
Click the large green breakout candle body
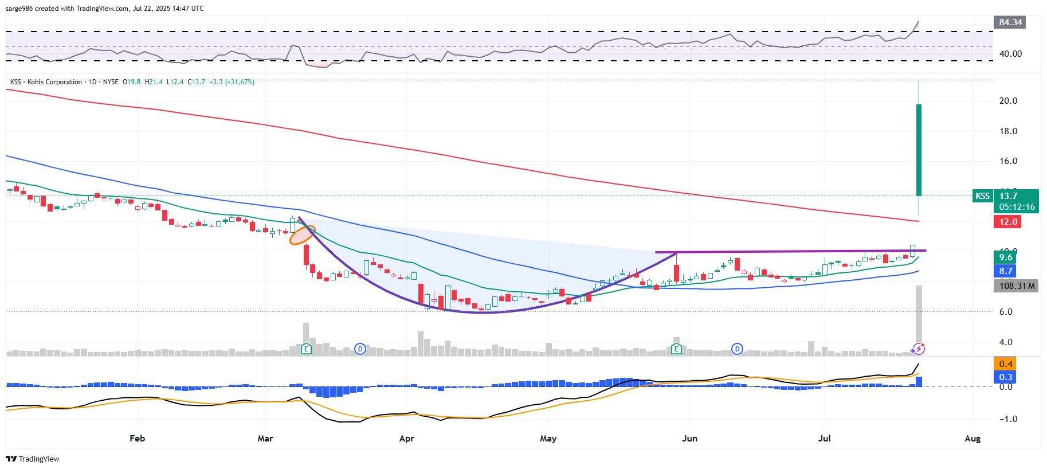tap(919, 149)
